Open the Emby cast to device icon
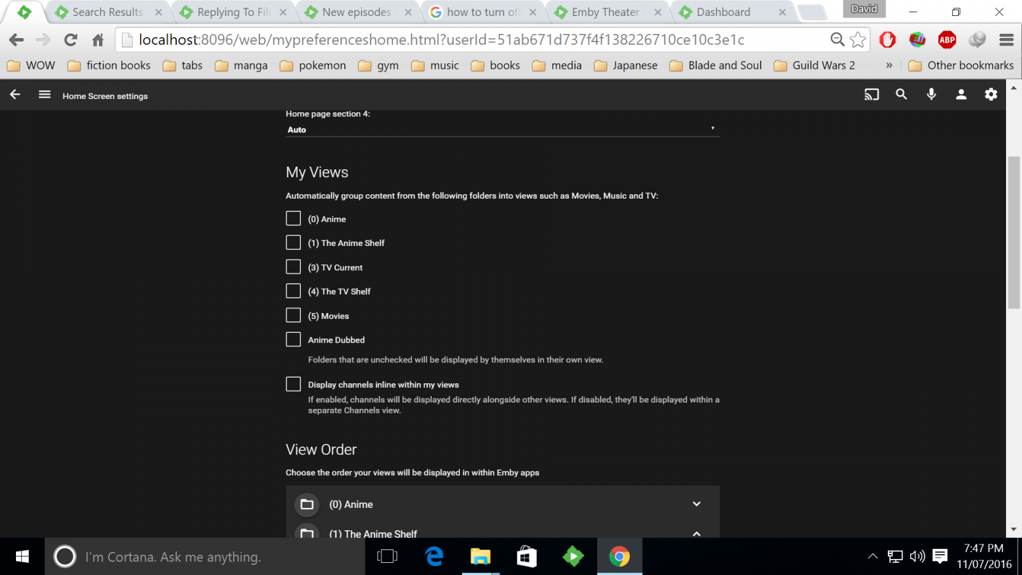 click(x=872, y=95)
